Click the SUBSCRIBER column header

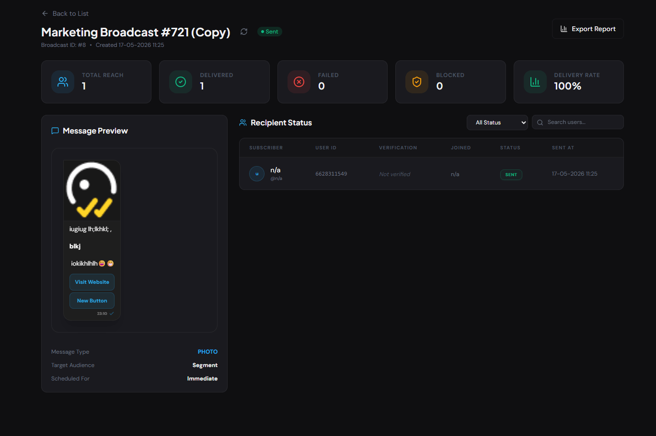click(x=266, y=148)
